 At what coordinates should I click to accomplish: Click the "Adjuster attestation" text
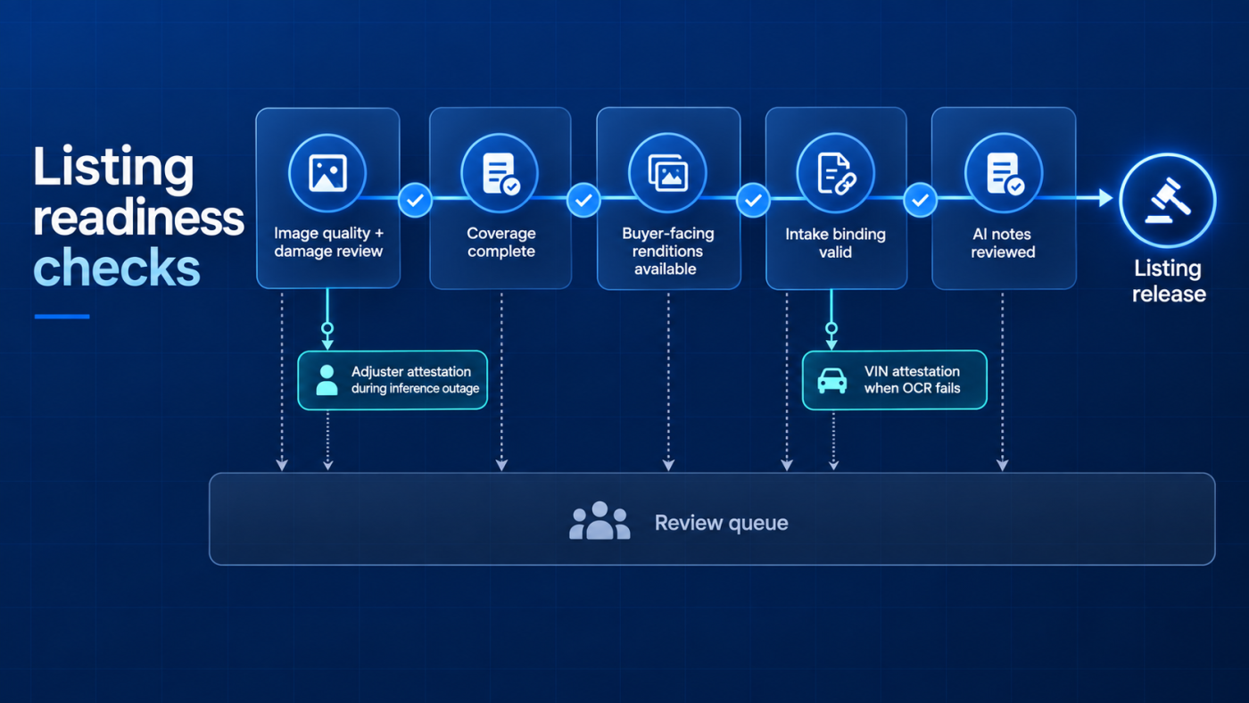point(411,371)
